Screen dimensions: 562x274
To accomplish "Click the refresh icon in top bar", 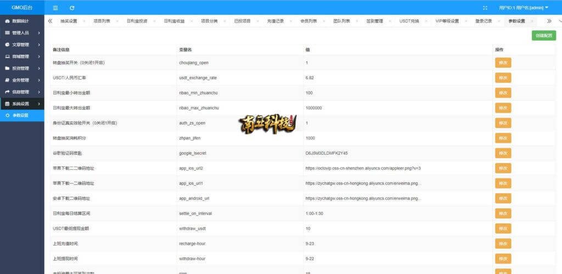I will coord(72,8).
